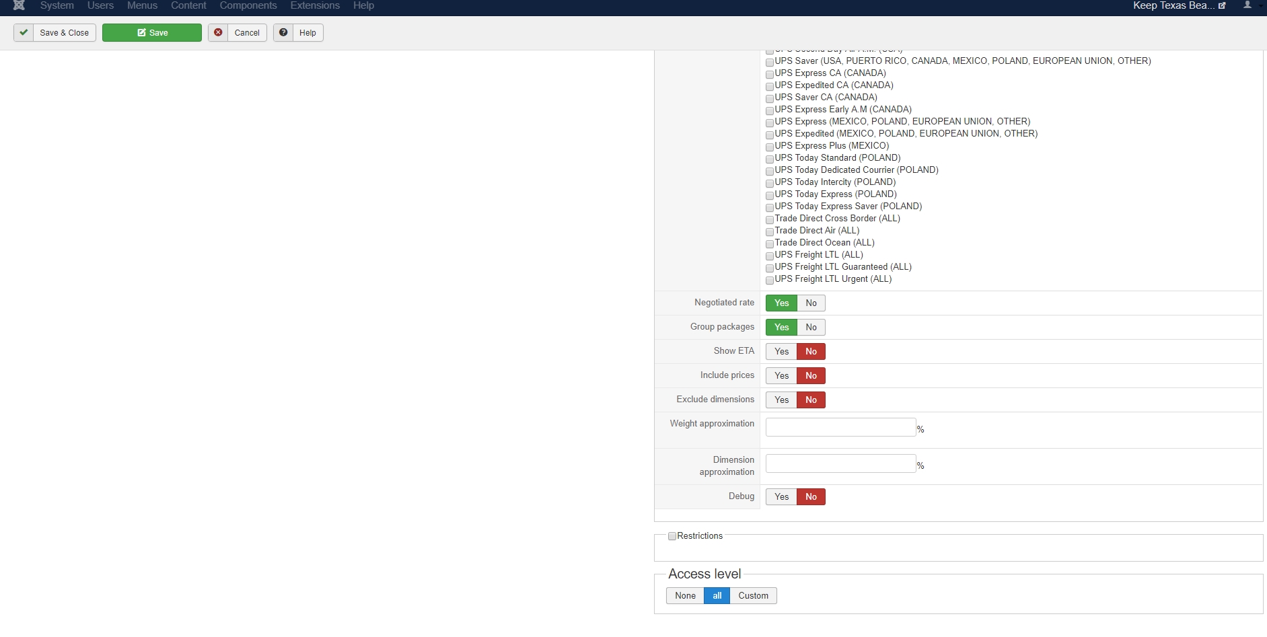Viewport: 1267px width, 637px height.
Task: Click the green Save button
Action: pos(152,33)
